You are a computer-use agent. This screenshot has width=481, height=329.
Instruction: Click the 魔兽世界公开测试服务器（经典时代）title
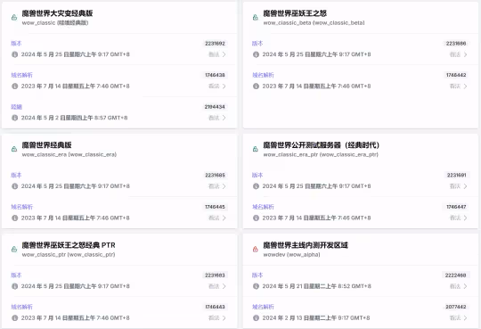(x=322, y=145)
